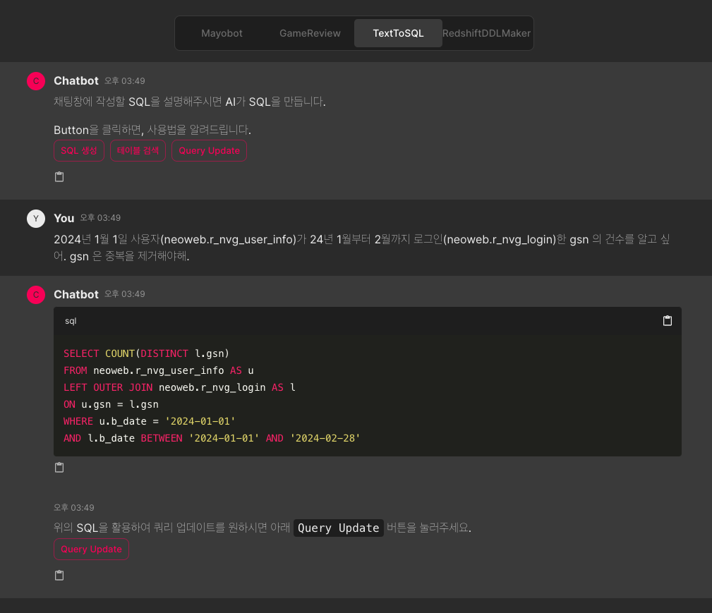Click the first Chatbot avatar at 03:49
Image resolution: width=712 pixels, height=613 pixels.
click(x=36, y=81)
